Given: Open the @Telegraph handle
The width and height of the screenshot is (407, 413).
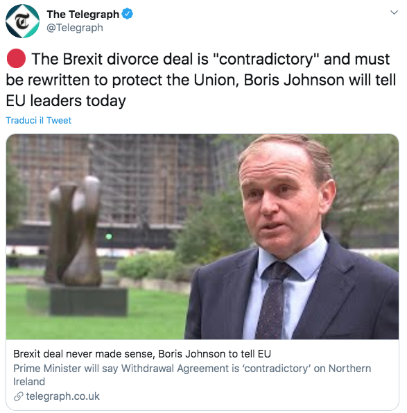Looking at the screenshot, I should (75, 28).
